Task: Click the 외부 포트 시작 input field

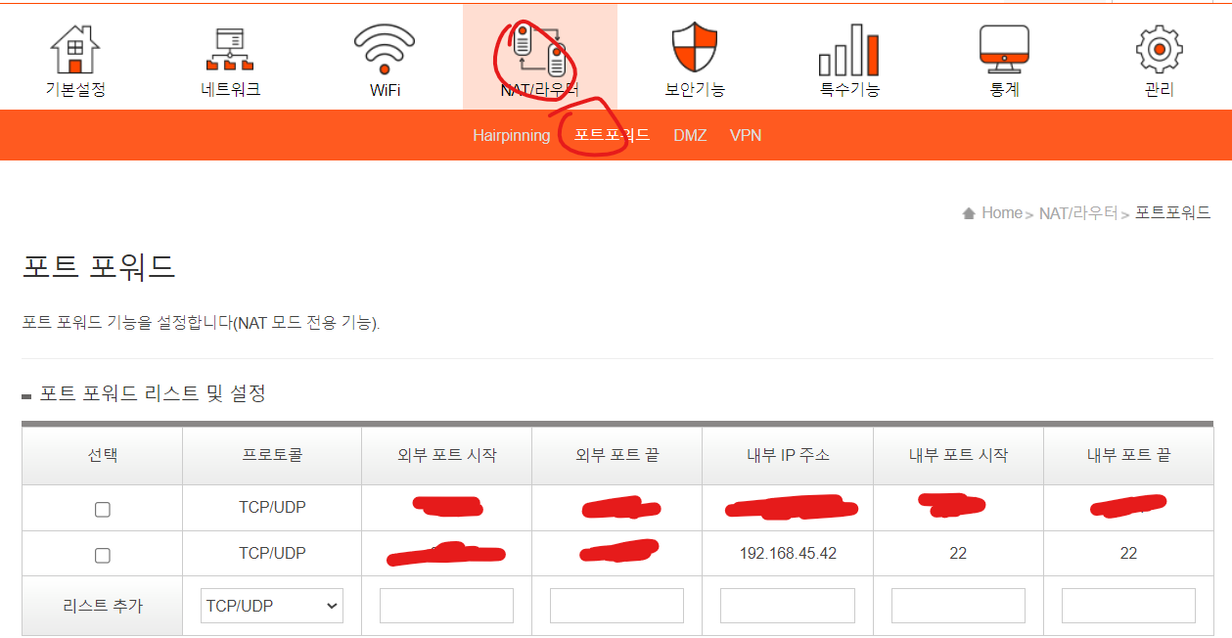Action: (446, 607)
